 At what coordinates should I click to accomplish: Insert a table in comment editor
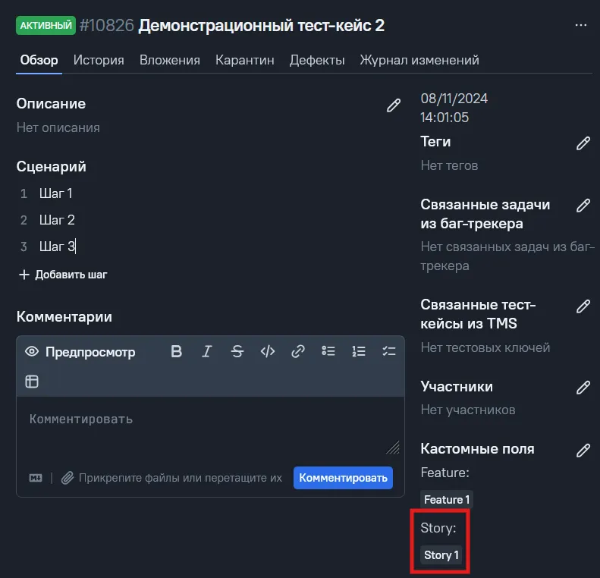[x=32, y=382]
